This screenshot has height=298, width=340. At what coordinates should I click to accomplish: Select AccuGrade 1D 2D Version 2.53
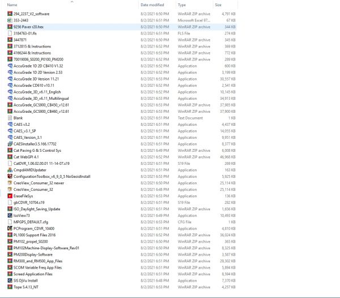coord(38,72)
